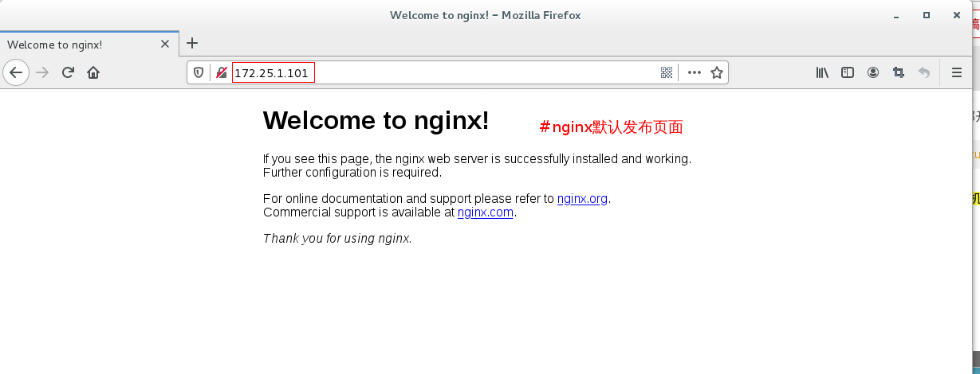Open the tracking protection shield icon

click(199, 72)
